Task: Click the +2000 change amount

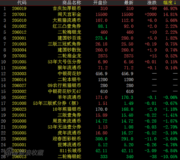Action: 151,14
